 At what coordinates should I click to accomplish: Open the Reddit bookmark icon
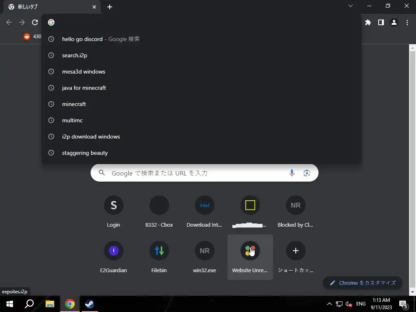pos(27,36)
